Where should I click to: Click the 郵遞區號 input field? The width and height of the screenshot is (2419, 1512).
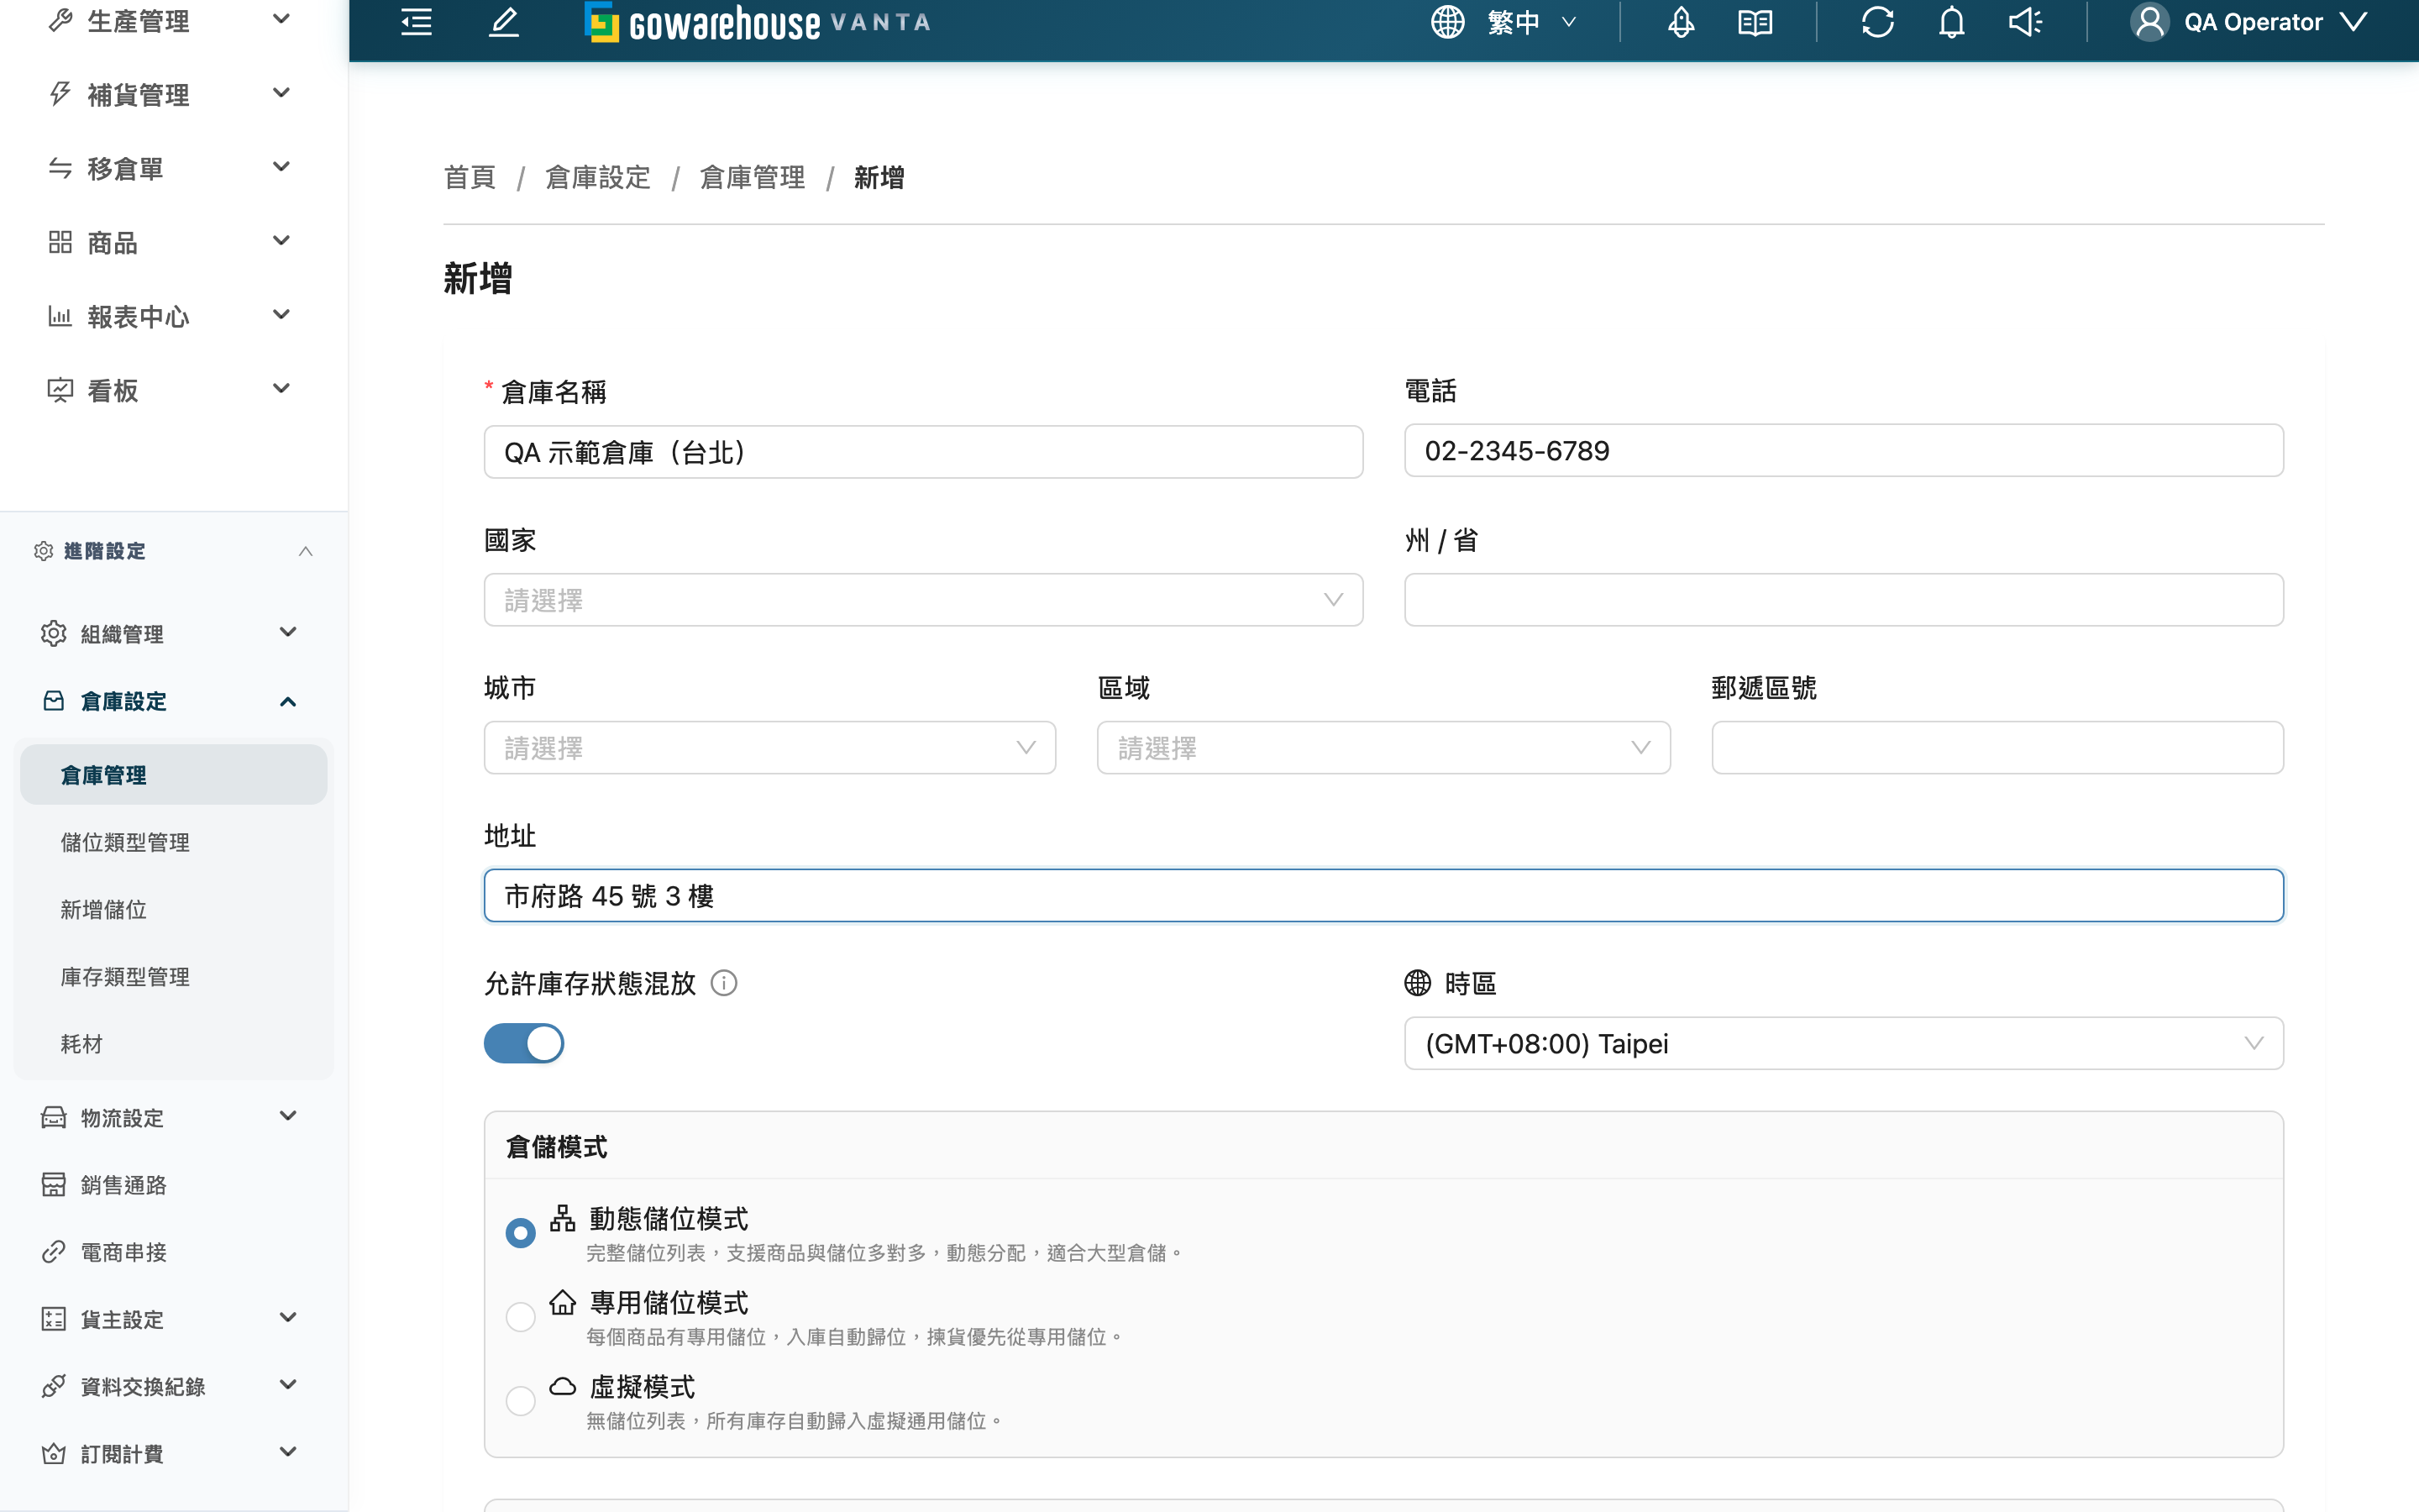pyautogui.click(x=1997, y=748)
